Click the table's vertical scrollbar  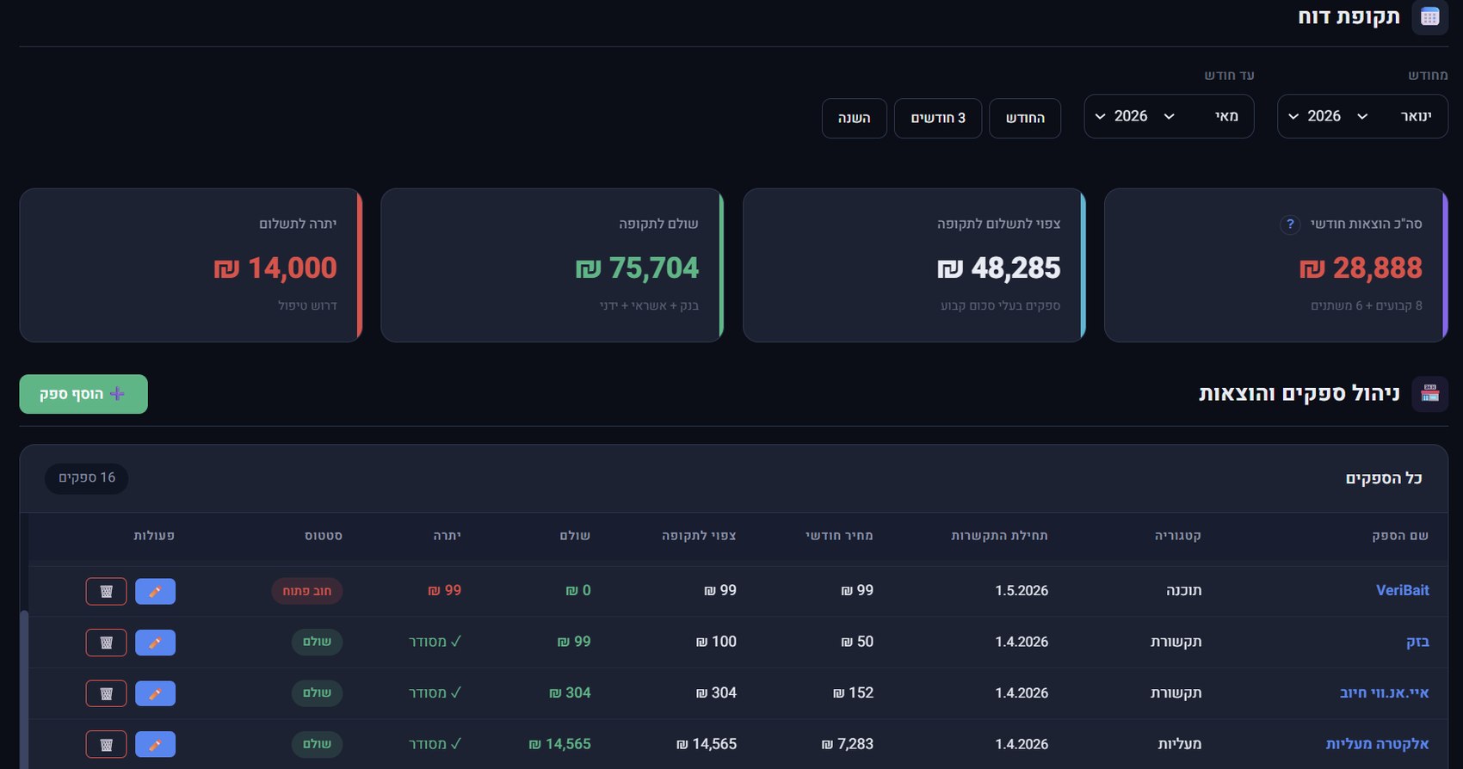tap(24, 690)
